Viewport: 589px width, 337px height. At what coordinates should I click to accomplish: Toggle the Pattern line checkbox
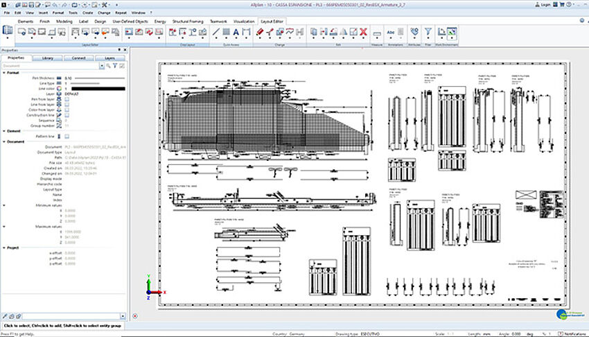click(67, 136)
